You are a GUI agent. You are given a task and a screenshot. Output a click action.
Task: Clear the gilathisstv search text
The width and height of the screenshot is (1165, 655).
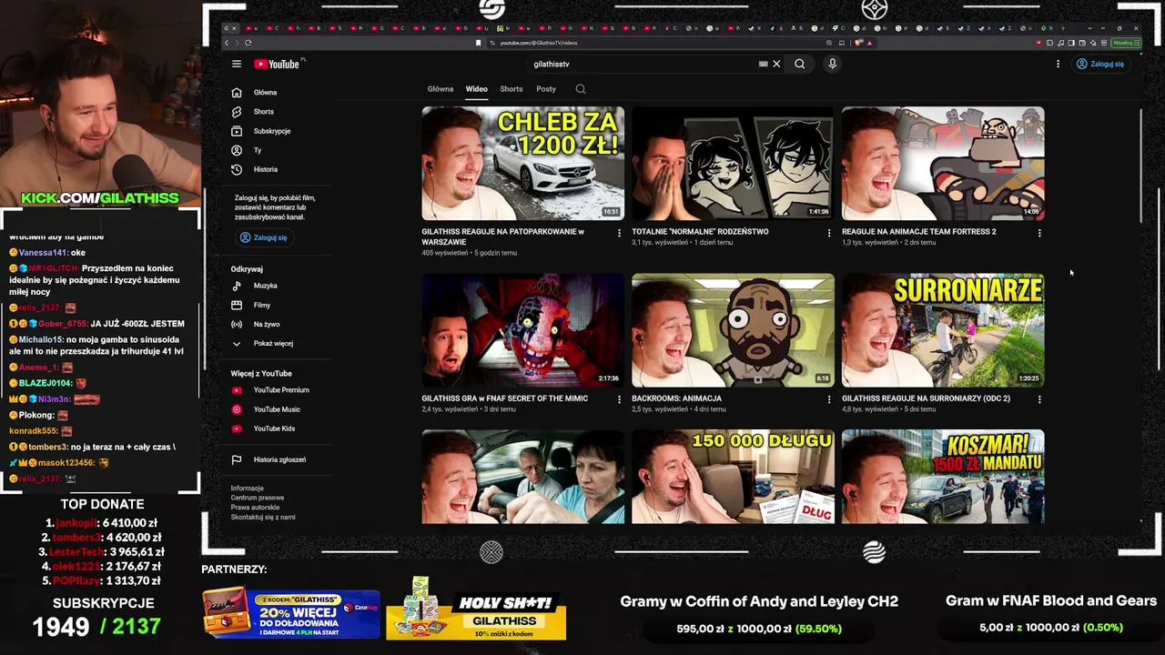pos(776,64)
